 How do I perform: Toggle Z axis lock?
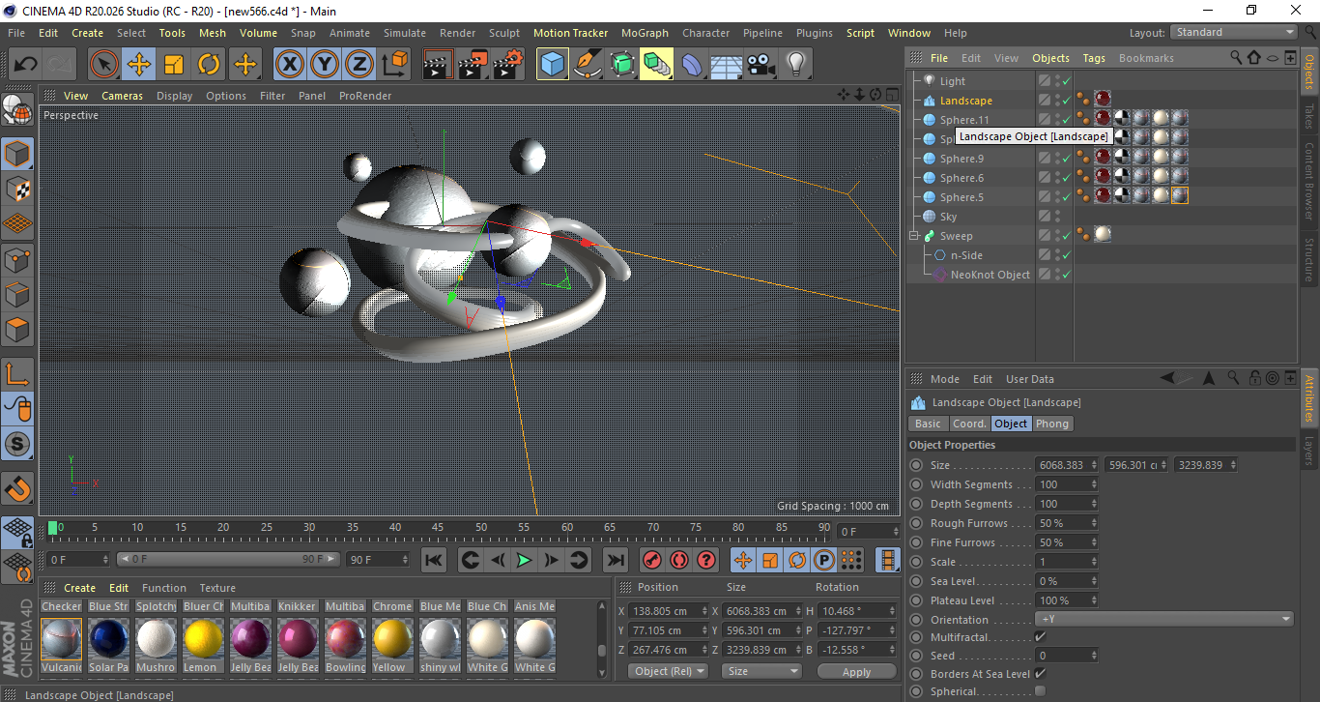pyautogui.click(x=359, y=65)
